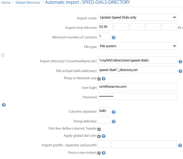This screenshot has width=183, height=159.
Task: Click help icon next to Columns separator
Action: 114,112
